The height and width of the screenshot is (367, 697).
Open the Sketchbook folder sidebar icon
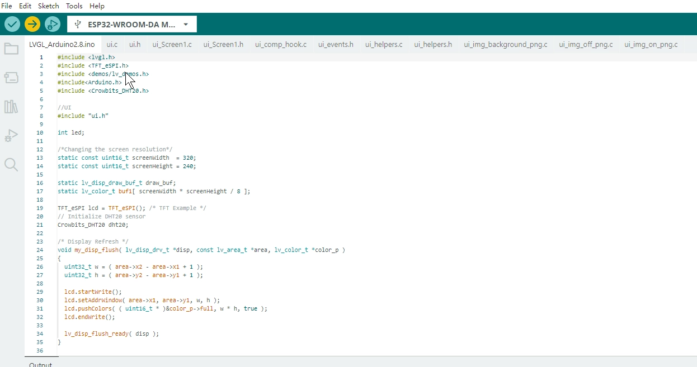pyautogui.click(x=11, y=49)
